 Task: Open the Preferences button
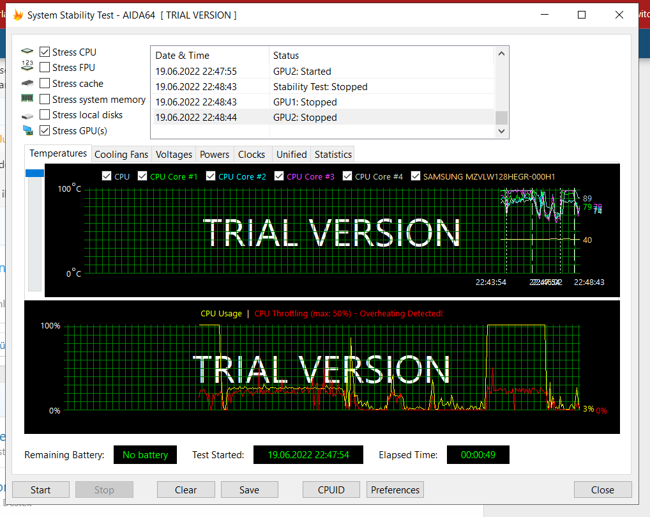click(x=395, y=490)
